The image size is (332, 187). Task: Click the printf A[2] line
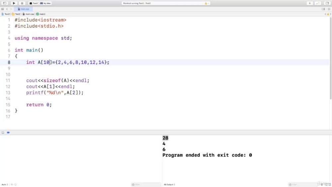(55, 93)
